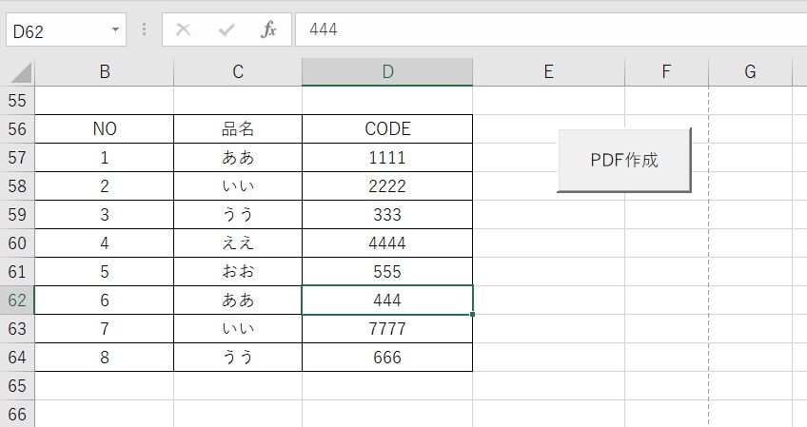The width and height of the screenshot is (807, 427).
Task: Click the formula bar showing 444
Action: coord(551,29)
